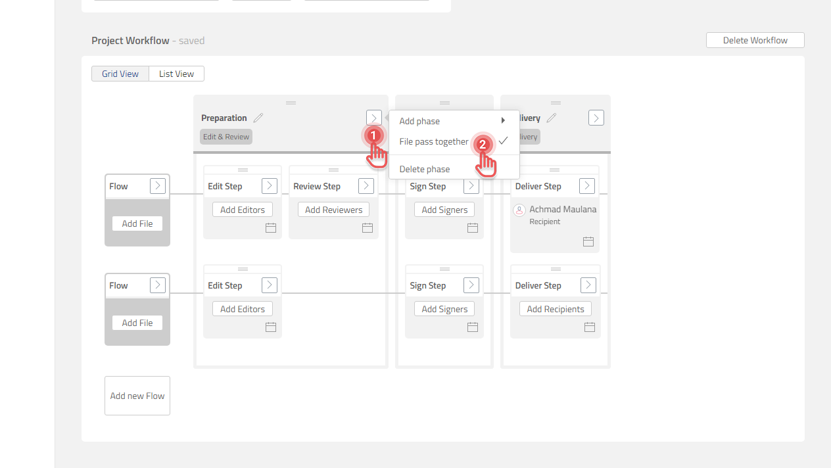This screenshot has height=468, width=831.
Task: Click Add new Flow tile
Action: [x=137, y=396]
